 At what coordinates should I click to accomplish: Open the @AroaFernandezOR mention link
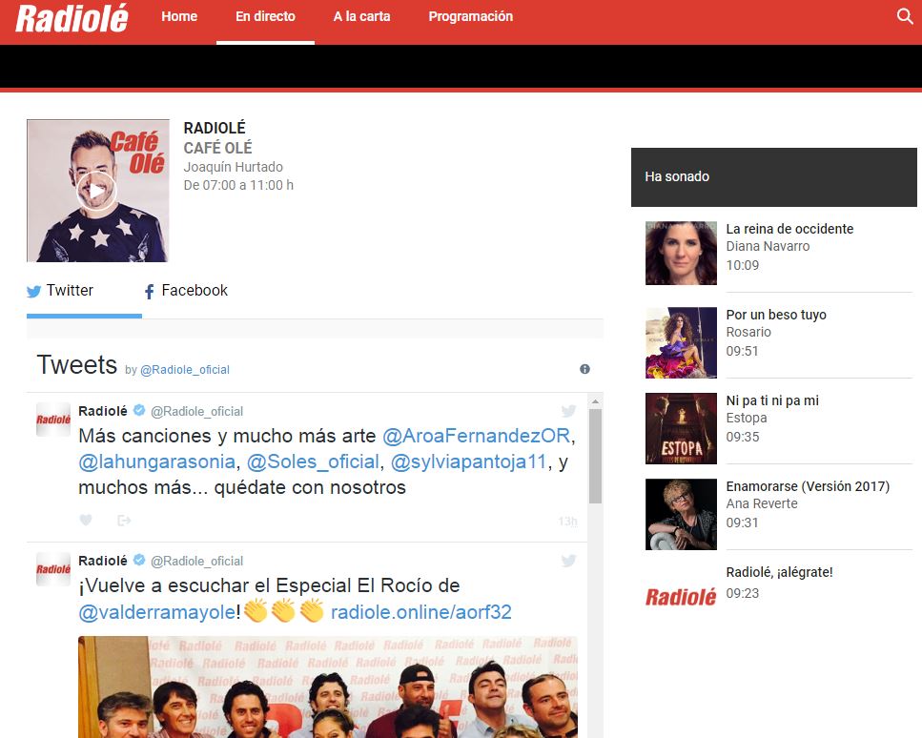(x=476, y=436)
